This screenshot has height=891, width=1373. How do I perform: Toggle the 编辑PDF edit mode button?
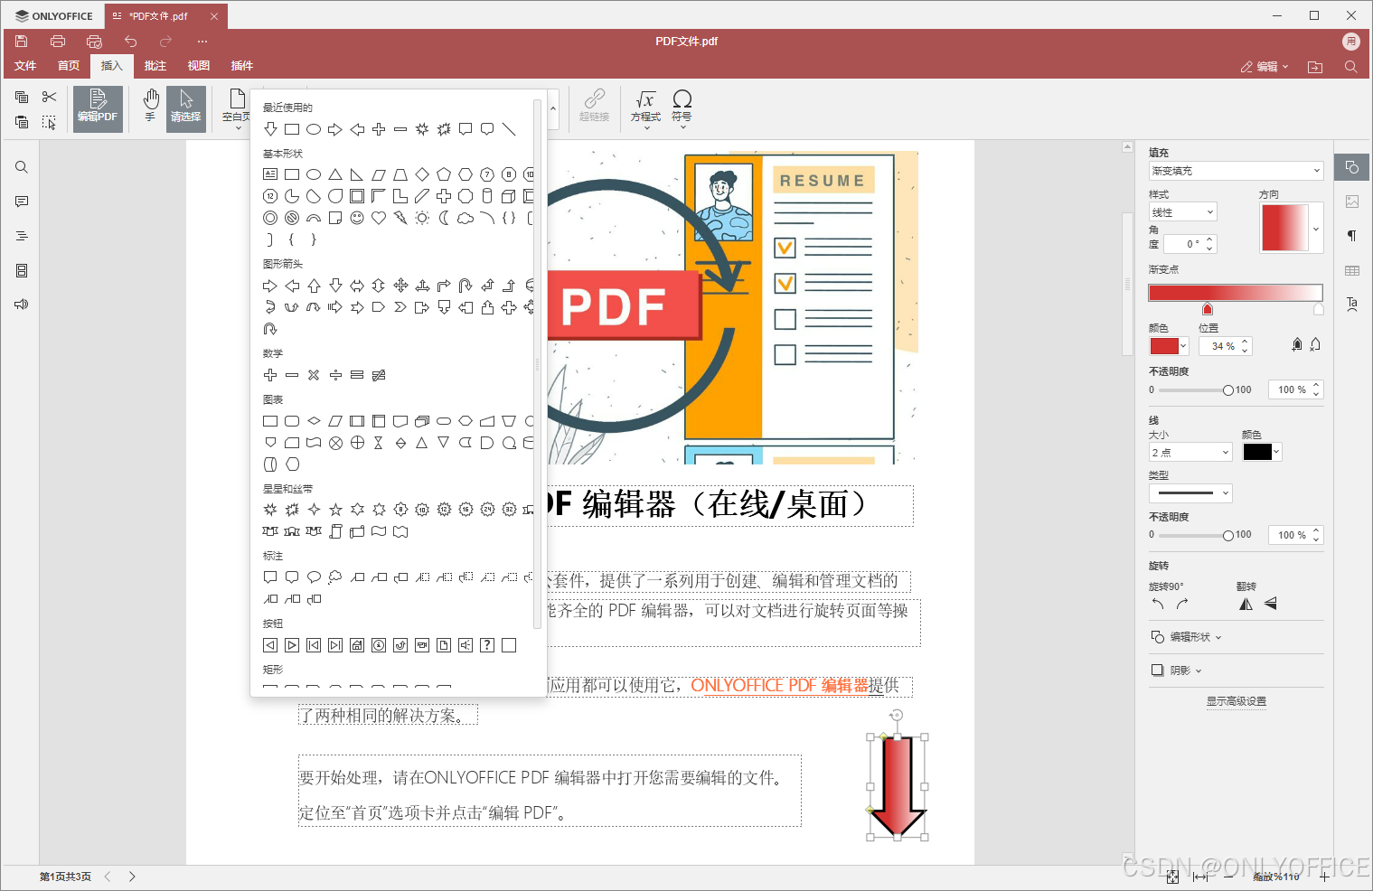pyautogui.click(x=98, y=109)
